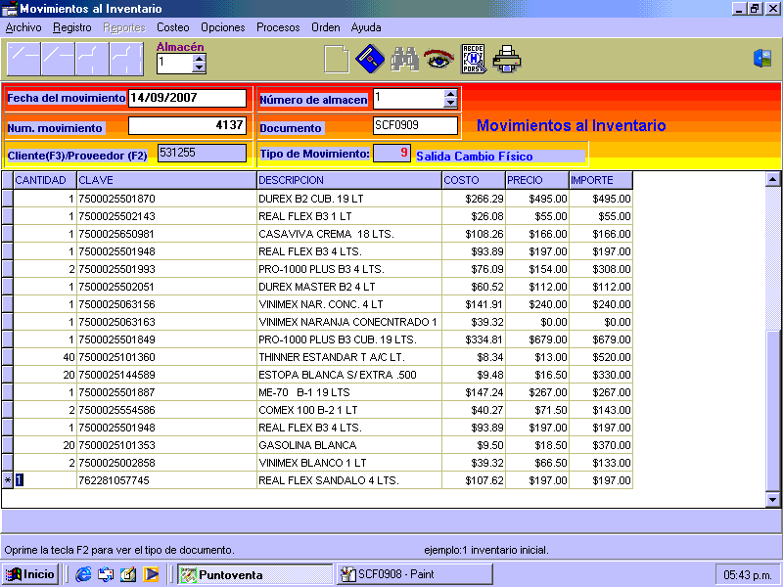Increase the Almacén toolbar spinner value
The height and width of the screenshot is (587, 783).
pos(200,59)
